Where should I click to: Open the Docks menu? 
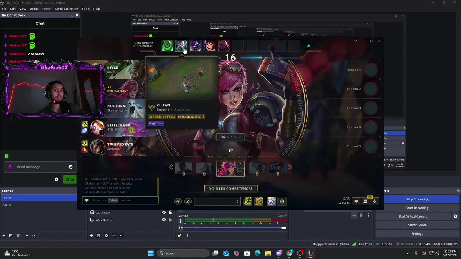point(34,9)
